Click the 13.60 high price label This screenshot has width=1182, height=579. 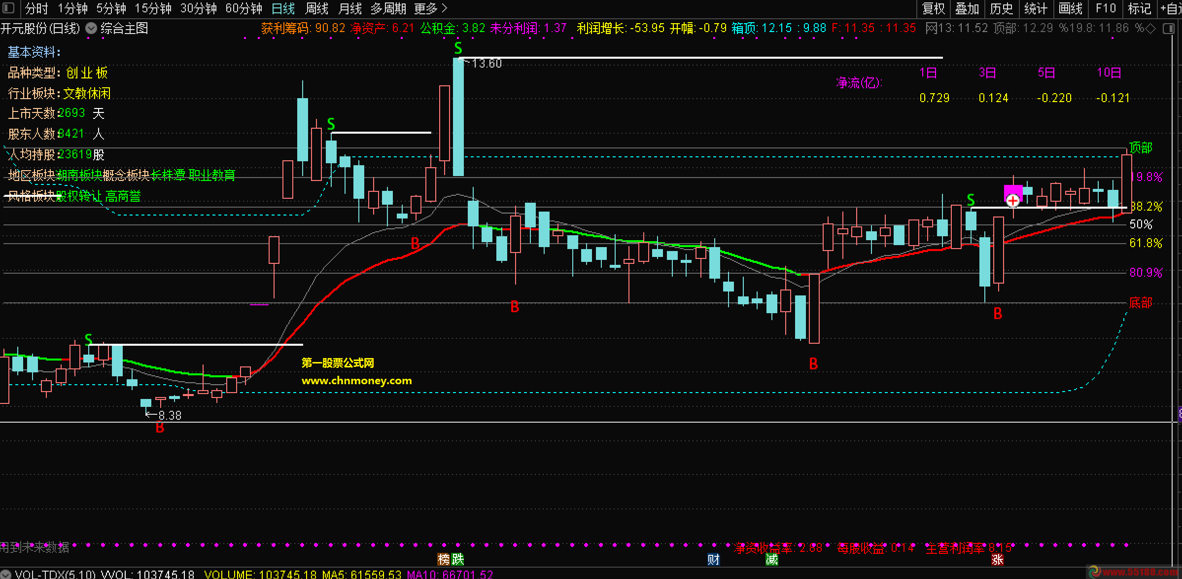point(486,63)
